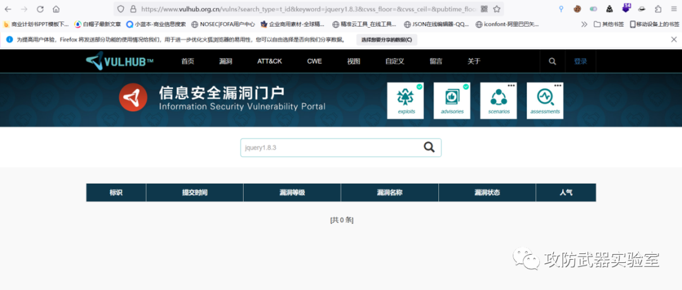Viewport: 682px width, 290px height.
Task: Open the 企业商用素材 bookmark
Action: click(x=292, y=25)
